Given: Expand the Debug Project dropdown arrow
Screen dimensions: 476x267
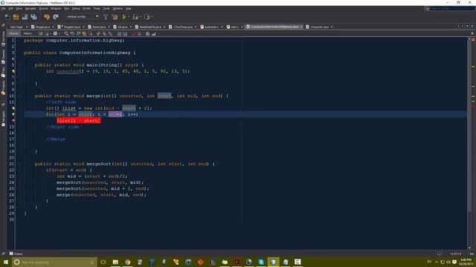Looking at the screenshot, I should click(x=141, y=16).
